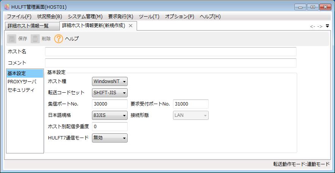Click the ホスト名 input field
The image size is (335, 173).
tap(170, 52)
